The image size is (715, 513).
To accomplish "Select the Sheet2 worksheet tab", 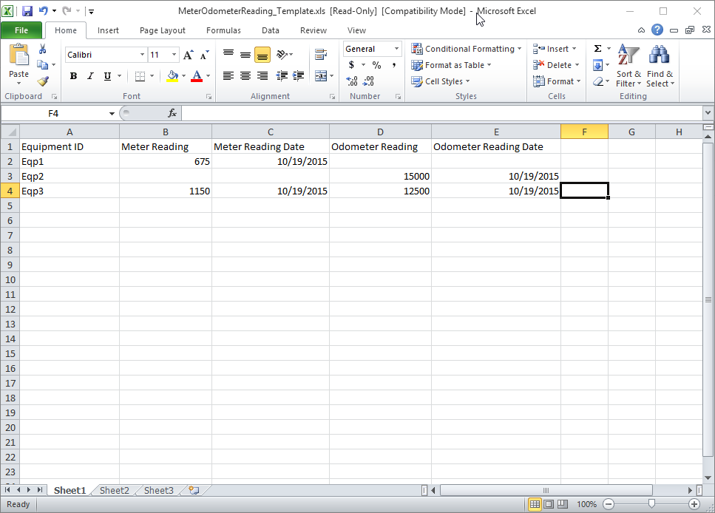I will pyautogui.click(x=113, y=490).
